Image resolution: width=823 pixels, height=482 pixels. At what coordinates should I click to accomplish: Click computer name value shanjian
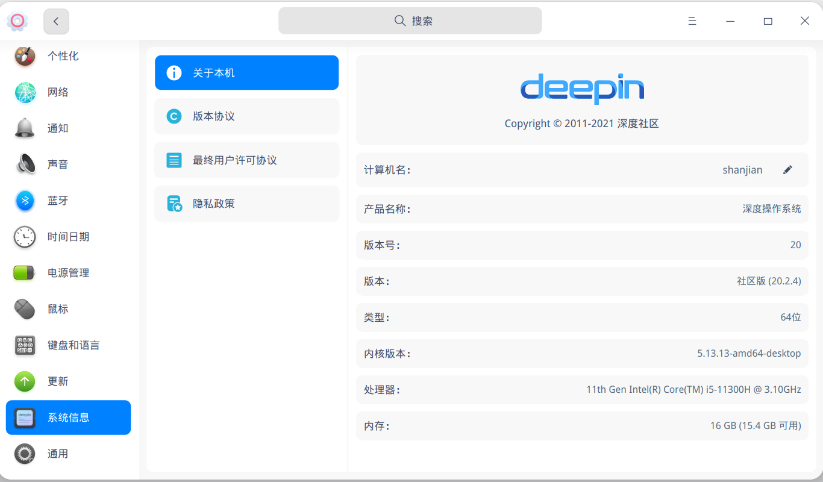(x=742, y=170)
